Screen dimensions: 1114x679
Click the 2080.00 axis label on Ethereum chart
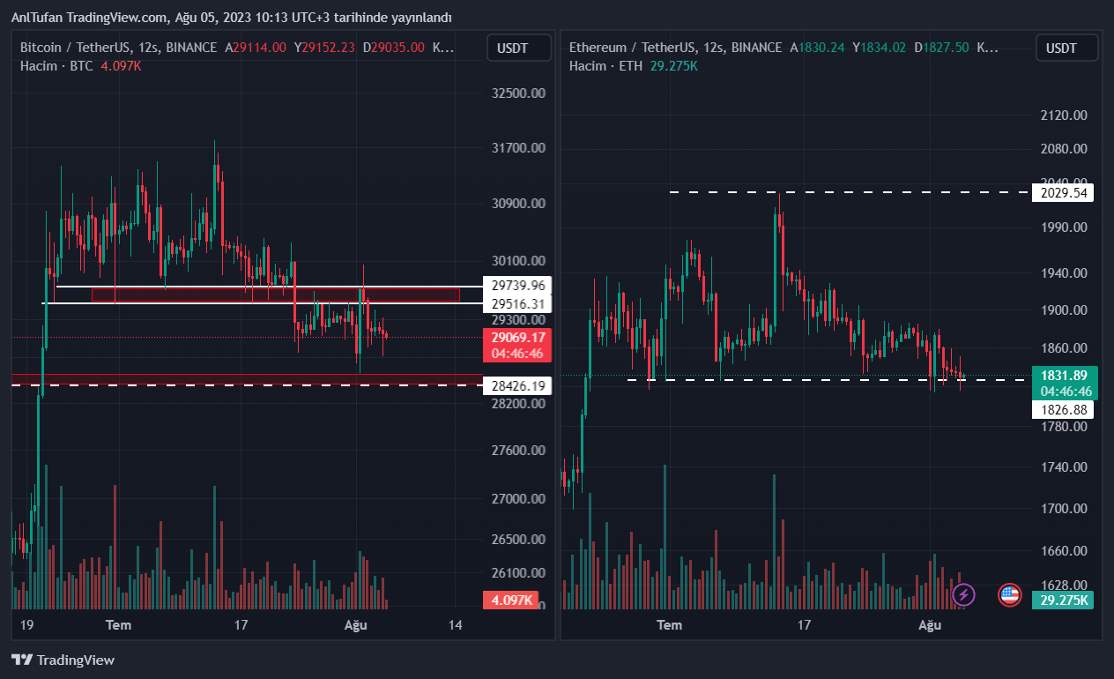[x=1063, y=148]
